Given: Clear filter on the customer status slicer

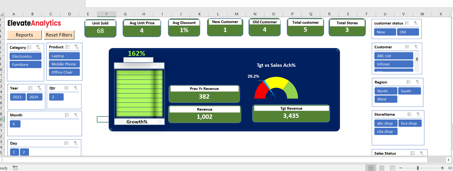Looking at the screenshot, I should pos(416,23).
